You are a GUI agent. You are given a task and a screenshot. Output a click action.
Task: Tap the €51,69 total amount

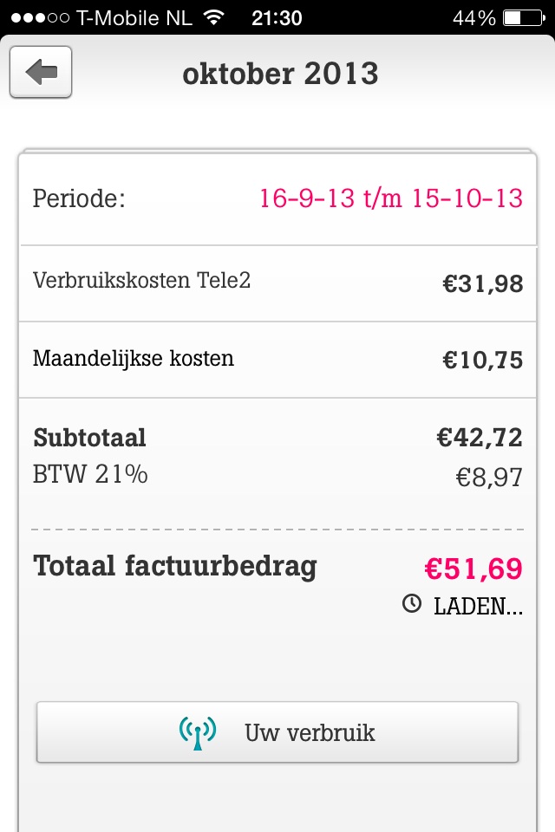click(x=473, y=569)
